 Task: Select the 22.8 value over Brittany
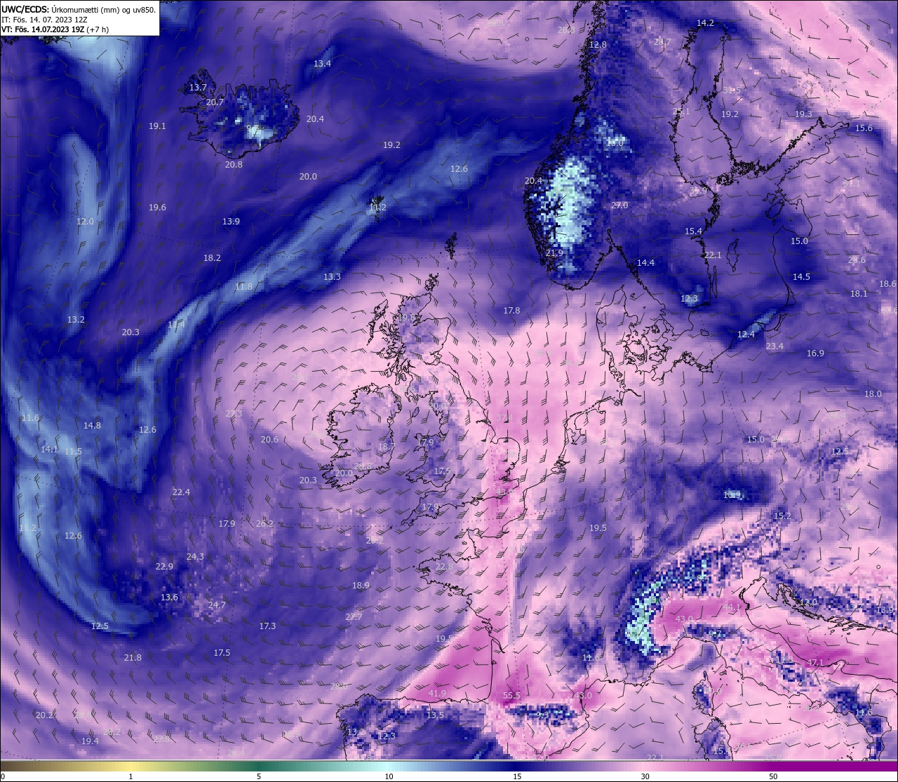(444, 567)
